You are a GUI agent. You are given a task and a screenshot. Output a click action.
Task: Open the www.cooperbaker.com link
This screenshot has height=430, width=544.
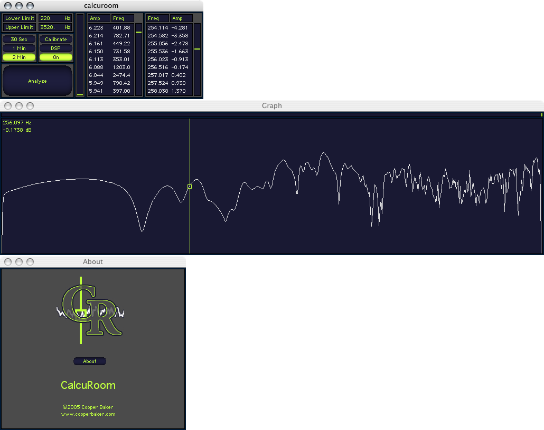pos(89,414)
